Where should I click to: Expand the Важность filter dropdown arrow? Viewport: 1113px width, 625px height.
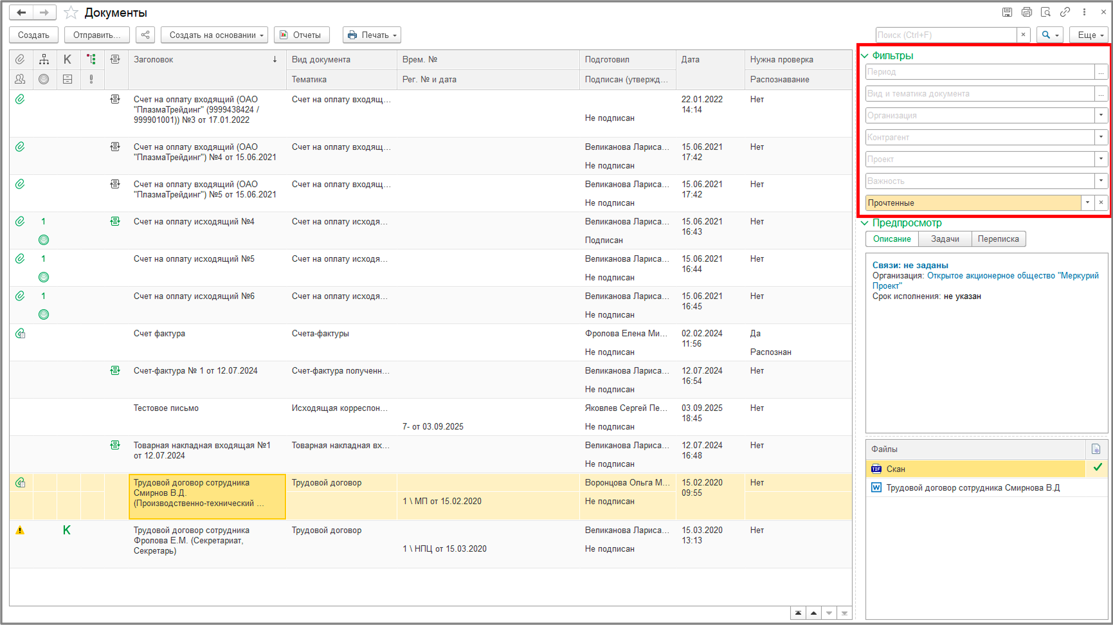(1101, 181)
